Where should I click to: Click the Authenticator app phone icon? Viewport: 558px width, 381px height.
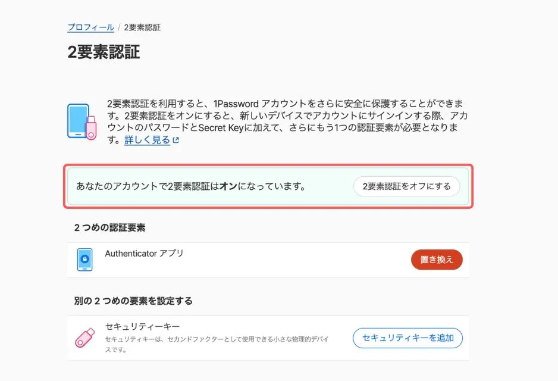(x=85, y=260)
